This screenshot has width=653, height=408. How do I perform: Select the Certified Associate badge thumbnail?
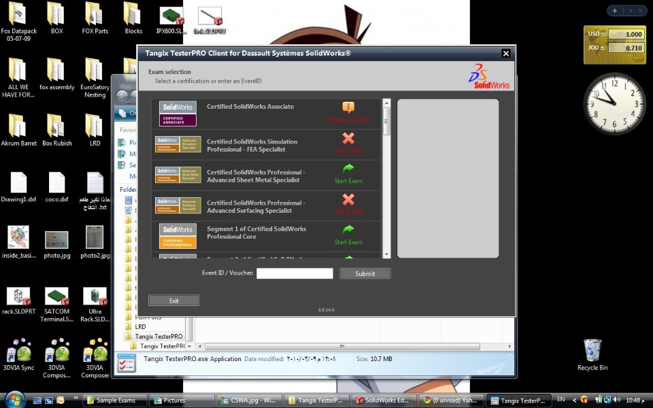point(178,114)
